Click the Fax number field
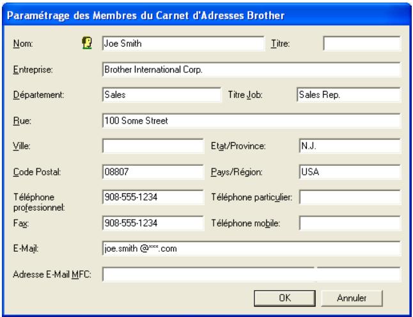 tap(153, 223)
